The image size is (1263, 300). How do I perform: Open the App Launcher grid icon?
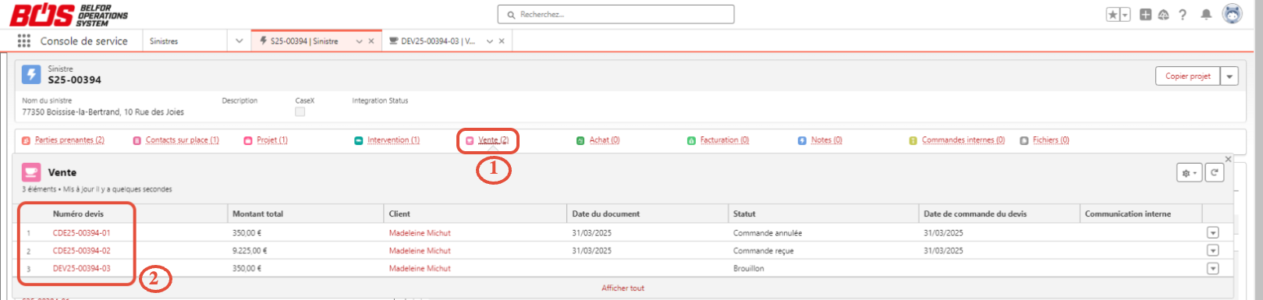pos(24,41)
